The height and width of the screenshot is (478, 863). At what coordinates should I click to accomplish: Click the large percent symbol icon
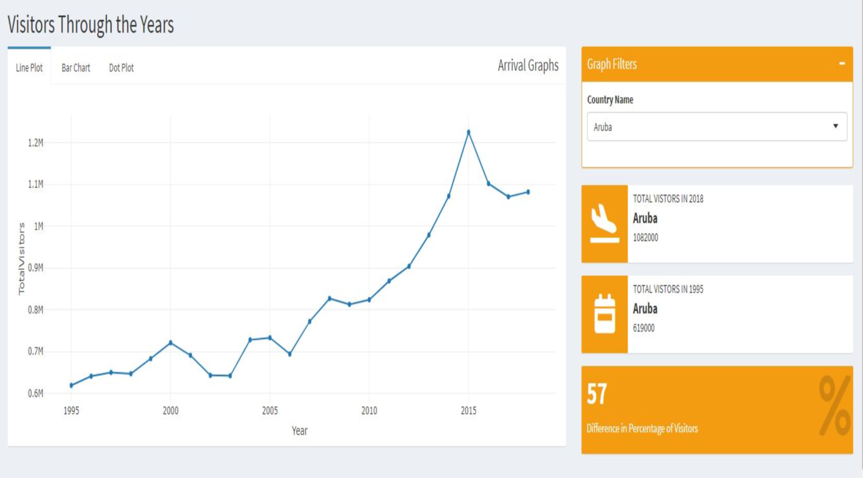pyautogui.click(x=834, y=406)
